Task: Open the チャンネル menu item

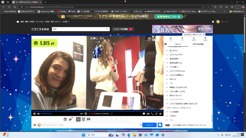Action: click(x=39, y=22)
